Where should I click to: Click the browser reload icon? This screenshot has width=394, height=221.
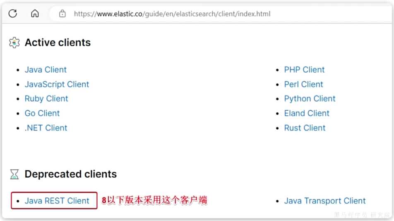click(x=12, y=14)
